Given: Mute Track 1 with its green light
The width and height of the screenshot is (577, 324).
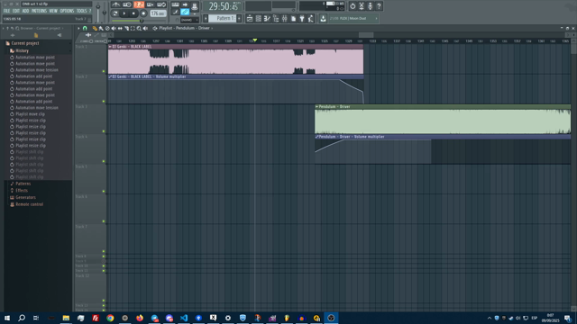Looking at the screenshot, I should (x=104, y=71).
